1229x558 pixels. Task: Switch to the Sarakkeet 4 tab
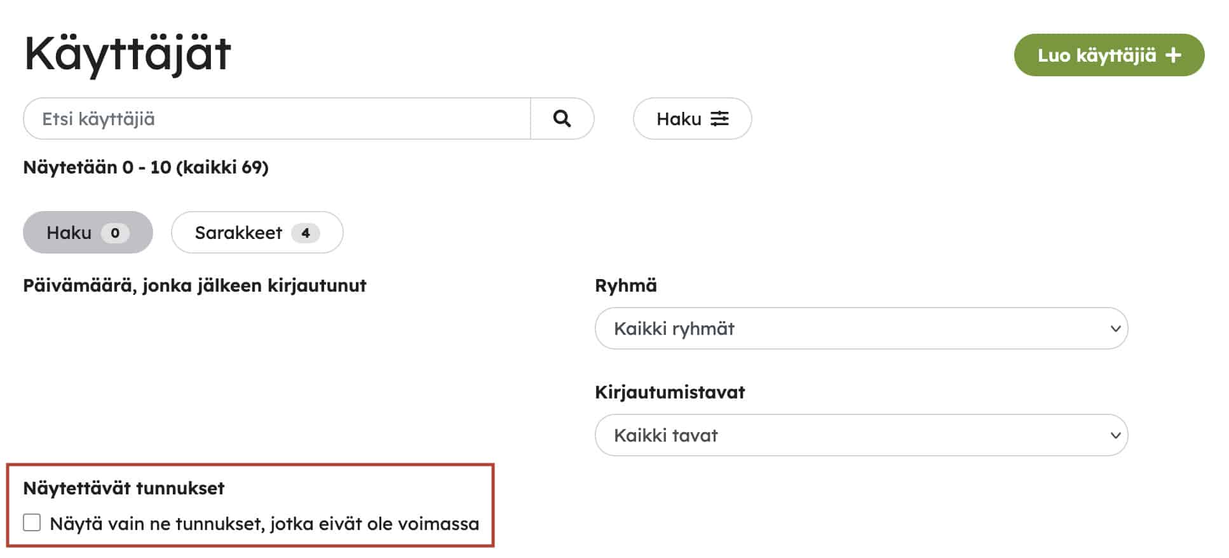[x=257, y=233]
